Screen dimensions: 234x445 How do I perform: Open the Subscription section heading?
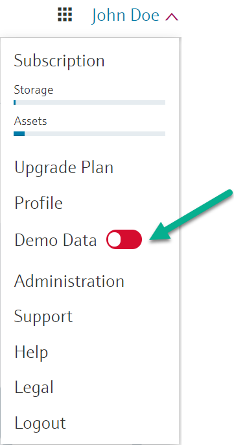[x=60, y=61]
